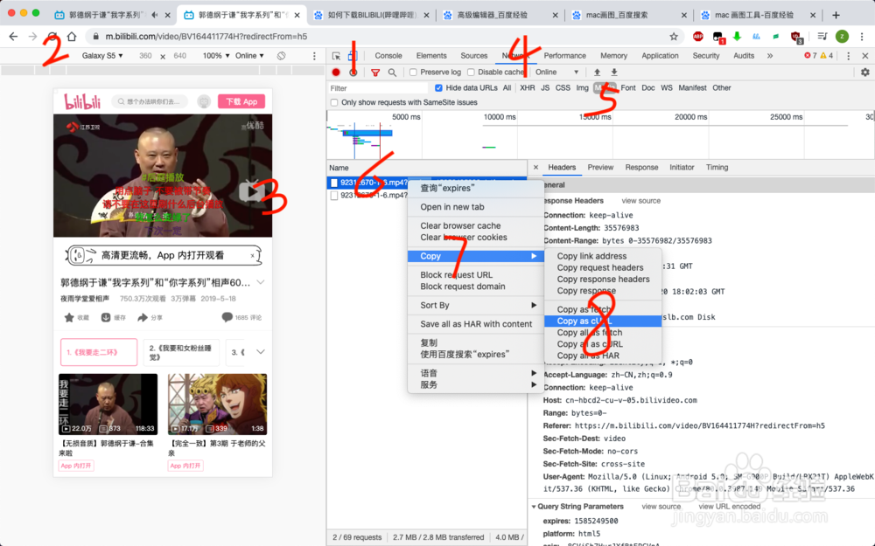Choose Copy as cURL
The image size is (875, 546).
point(603,321)
